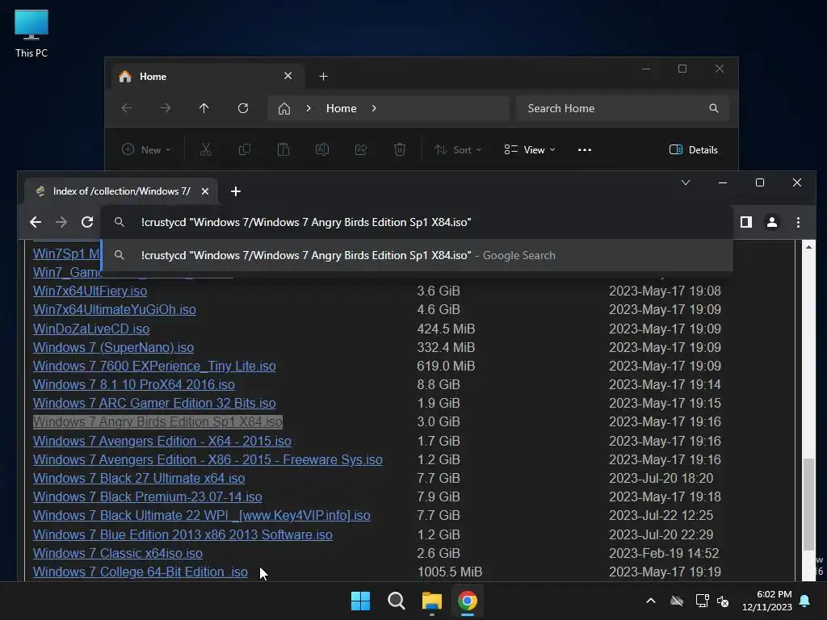
Task: Open Windows 7 Classic x64iso.iso link
Action: [x=118, y=553]
